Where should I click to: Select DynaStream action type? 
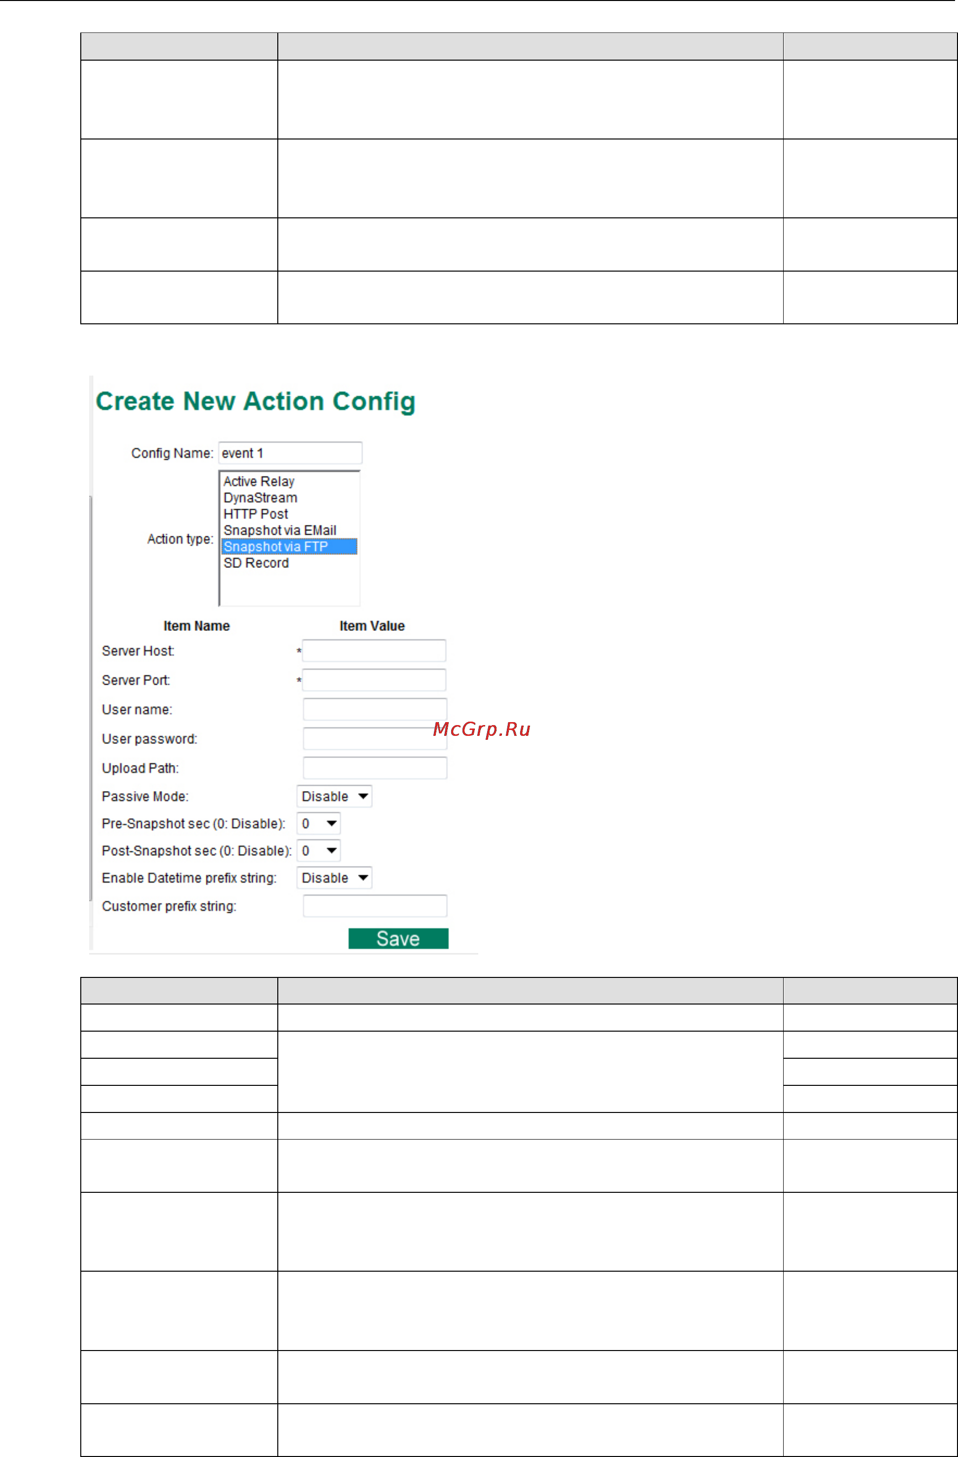[x=260, y=498]
